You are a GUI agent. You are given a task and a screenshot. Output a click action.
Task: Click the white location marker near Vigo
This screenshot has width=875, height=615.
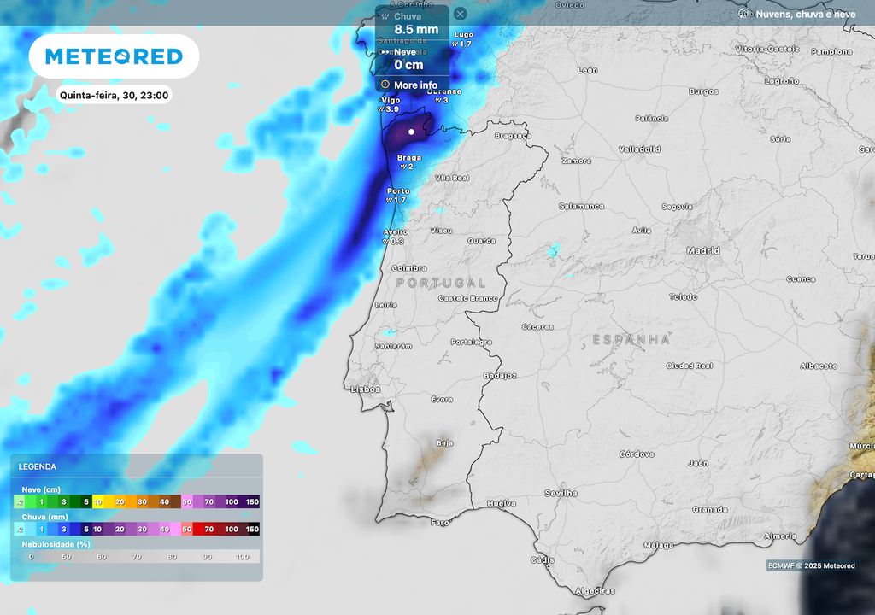point(411,132)
